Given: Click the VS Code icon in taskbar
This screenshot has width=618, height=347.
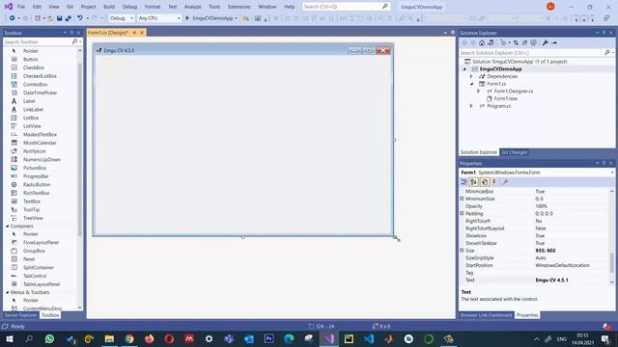Looking at the screenshot, I should [369, 338].
